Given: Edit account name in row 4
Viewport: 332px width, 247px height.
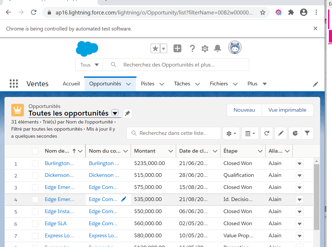Looking at the screenshot, I should (124, 199).
